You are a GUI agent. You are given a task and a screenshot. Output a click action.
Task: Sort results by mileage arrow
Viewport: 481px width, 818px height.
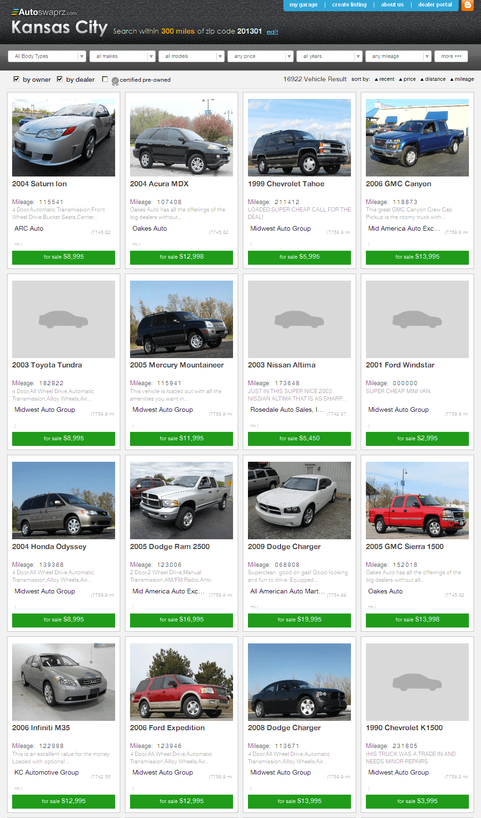[x=452, y=79]
